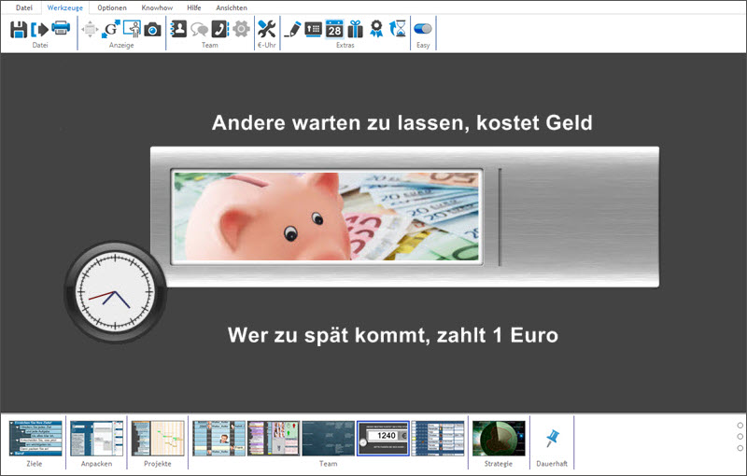Open the wrench tools icon for €-Uhr
Viewport: 747px width, 476px height.
[266, 29]
